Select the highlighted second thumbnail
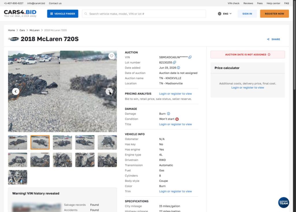This screenshot has height=212, width=296. 40,142
